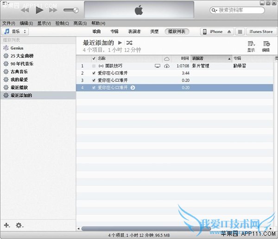Image resolution: width=278 pixels, height=239 pixels.
Task: Click the mini player icon top-left
Action: (x=5, y=3)
